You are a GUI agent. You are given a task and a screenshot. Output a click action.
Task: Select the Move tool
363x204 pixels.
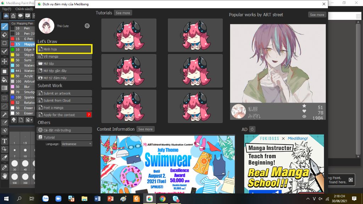point(4,61)
